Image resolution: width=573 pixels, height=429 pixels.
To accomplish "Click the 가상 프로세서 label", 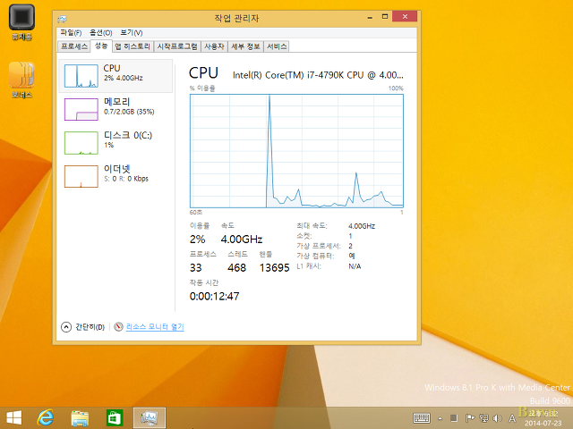I will [x=319, y=247].
